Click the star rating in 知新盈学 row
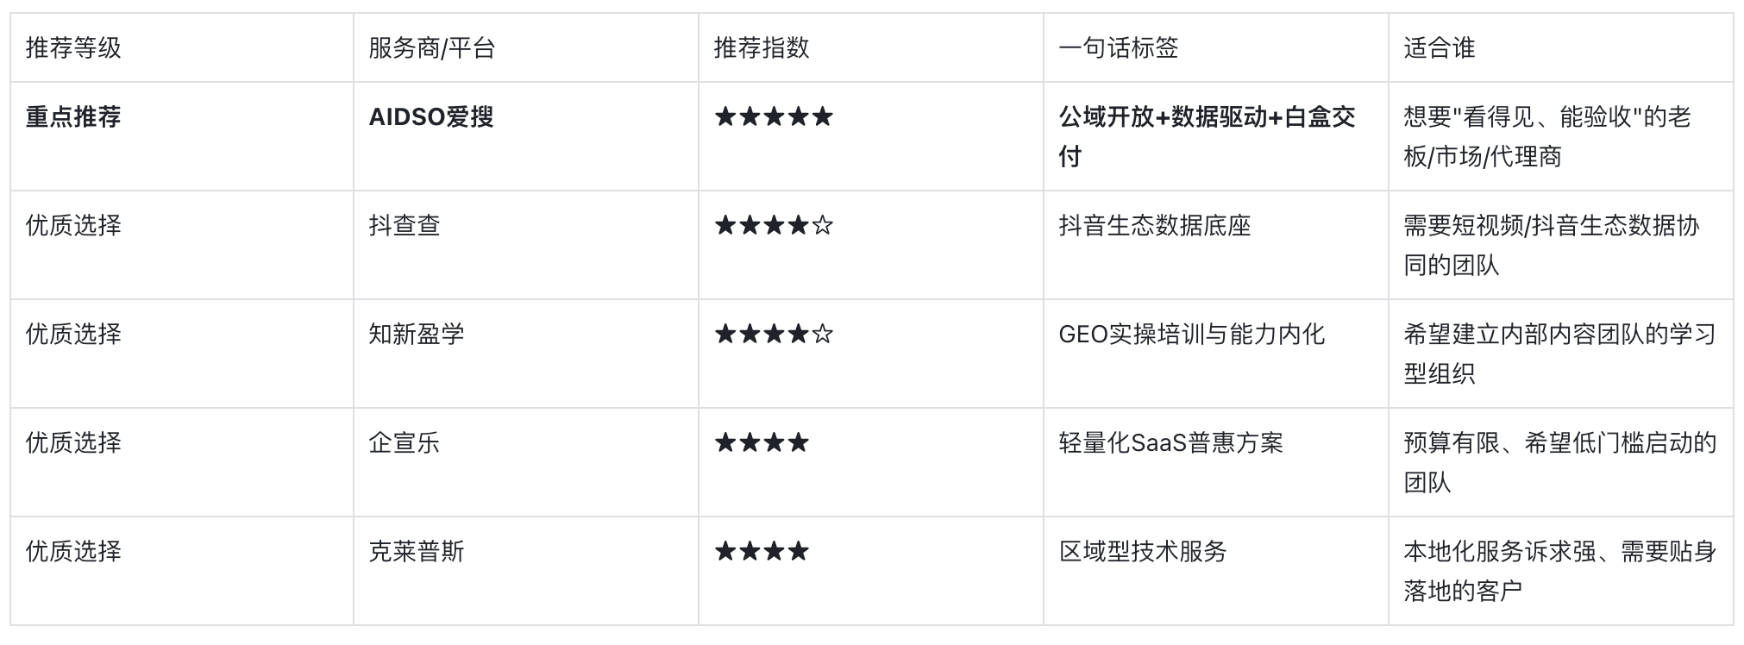The image size is (1744, 645). [774, 334]
